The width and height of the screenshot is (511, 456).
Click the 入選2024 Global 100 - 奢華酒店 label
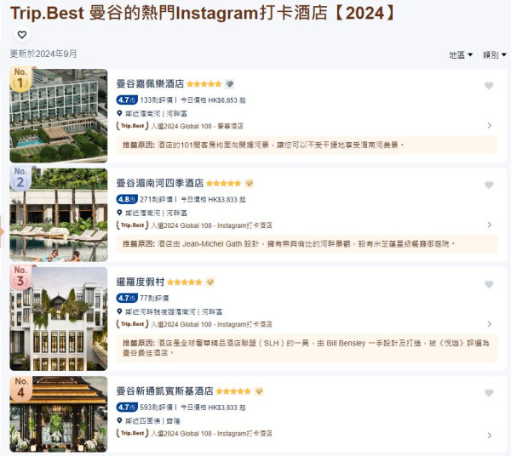198,126
